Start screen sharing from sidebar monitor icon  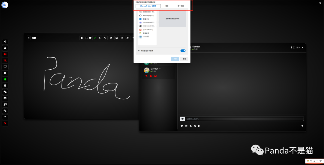click(5, 67)
